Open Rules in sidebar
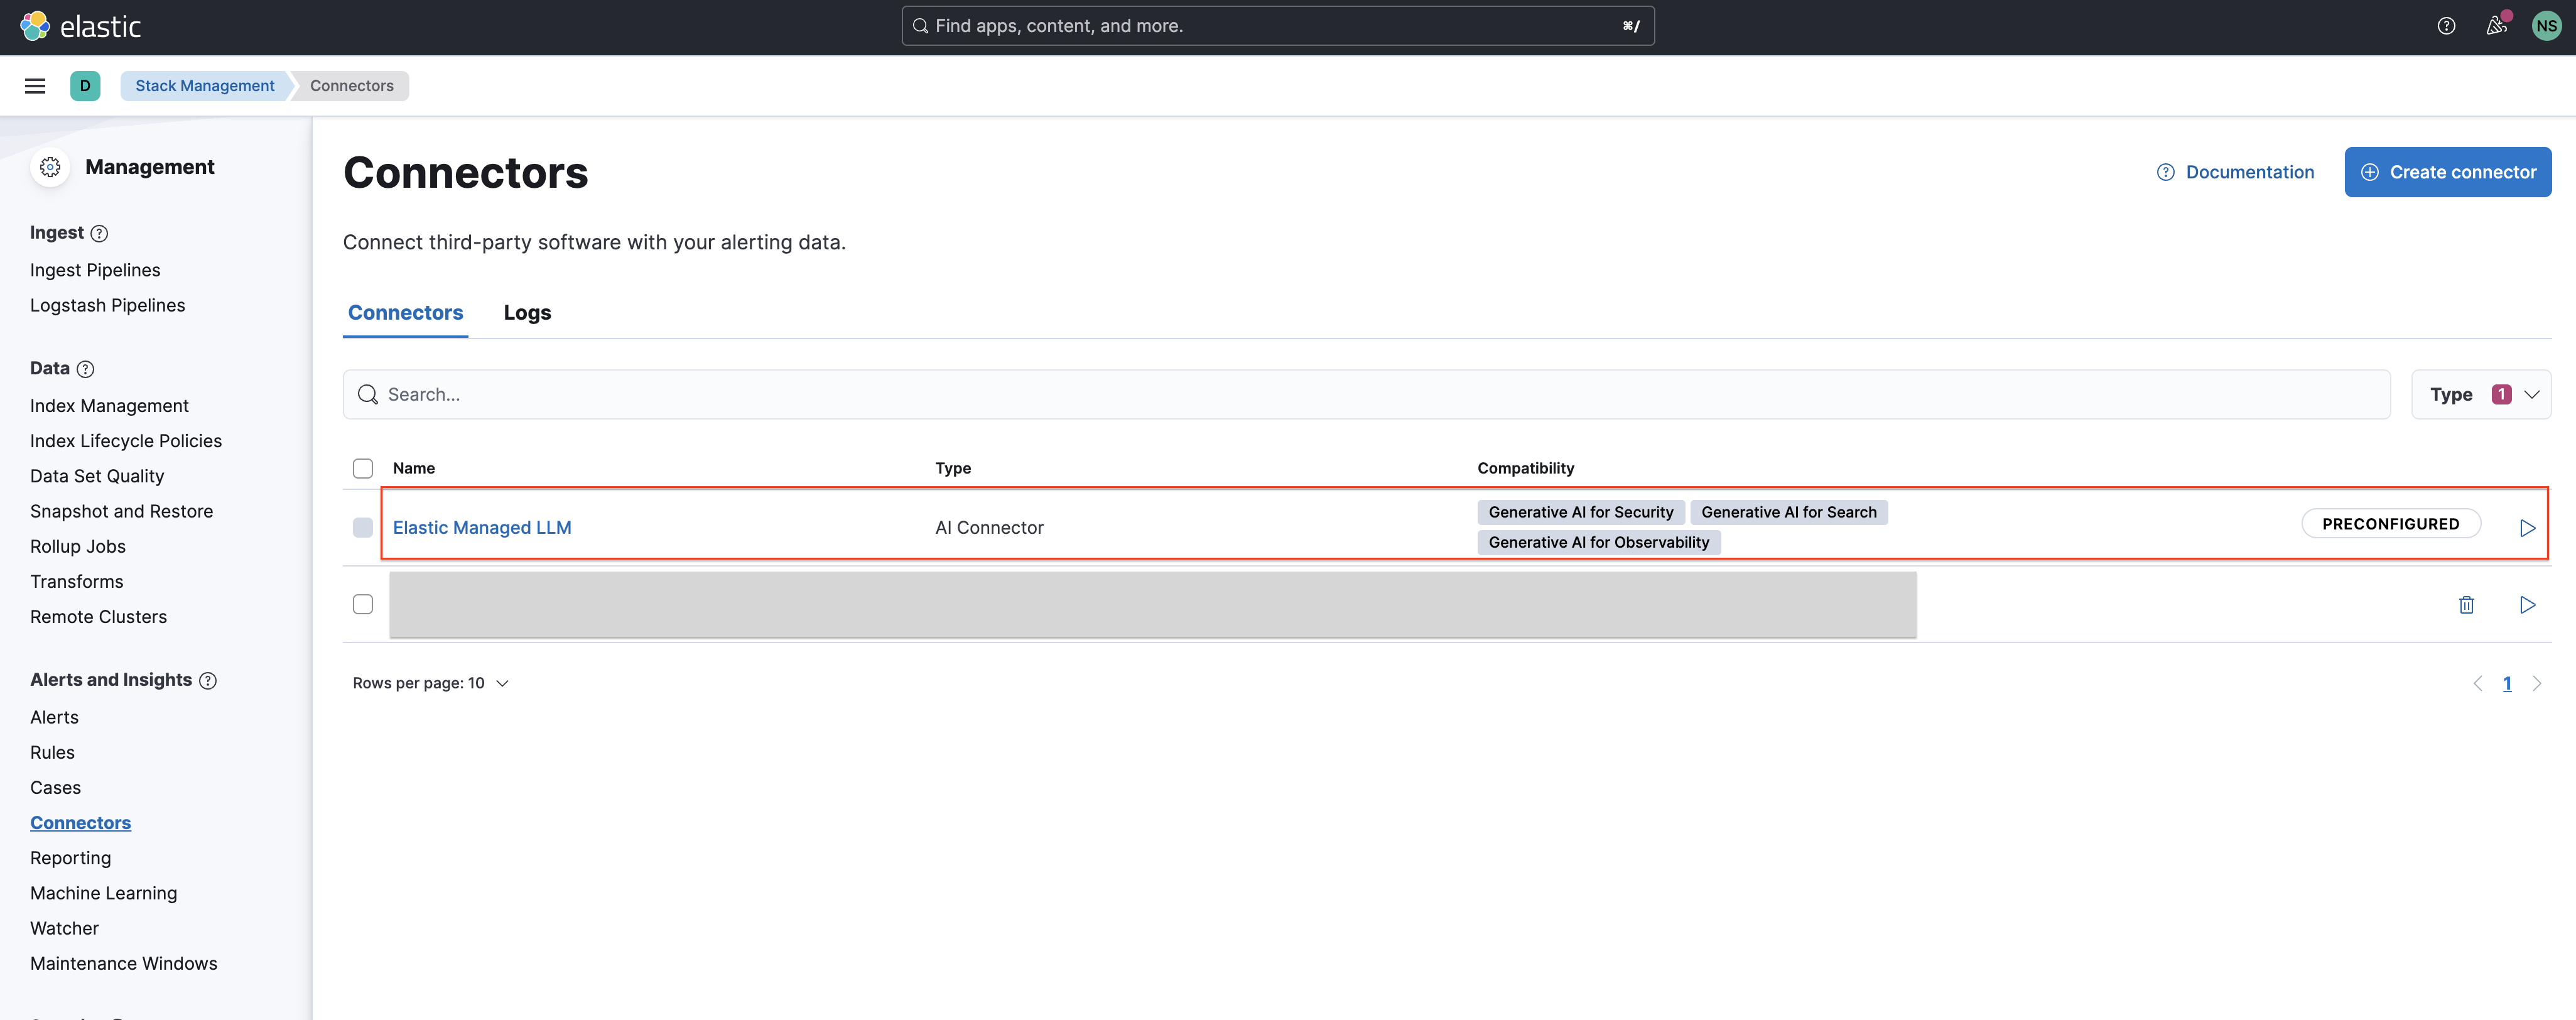The height and width of the screenshot is (1020, 2576). pyautogui.click(x=52, y=752)
